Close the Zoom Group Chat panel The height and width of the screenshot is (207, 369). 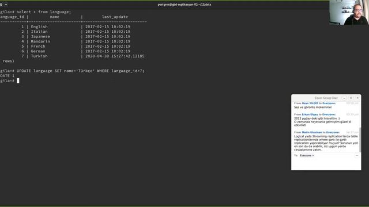357,98
